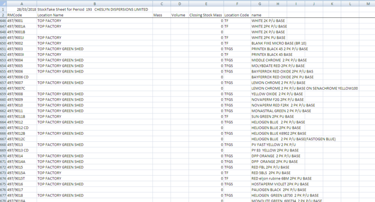
Task: Click the Mass column heading cell
Action: point(161,15)
